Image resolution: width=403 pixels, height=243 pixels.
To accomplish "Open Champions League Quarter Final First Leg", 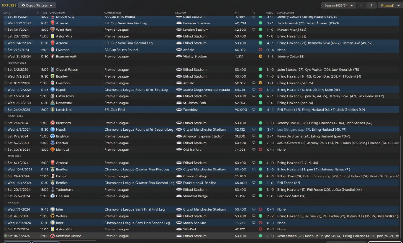I will click(x=137, y=170).
